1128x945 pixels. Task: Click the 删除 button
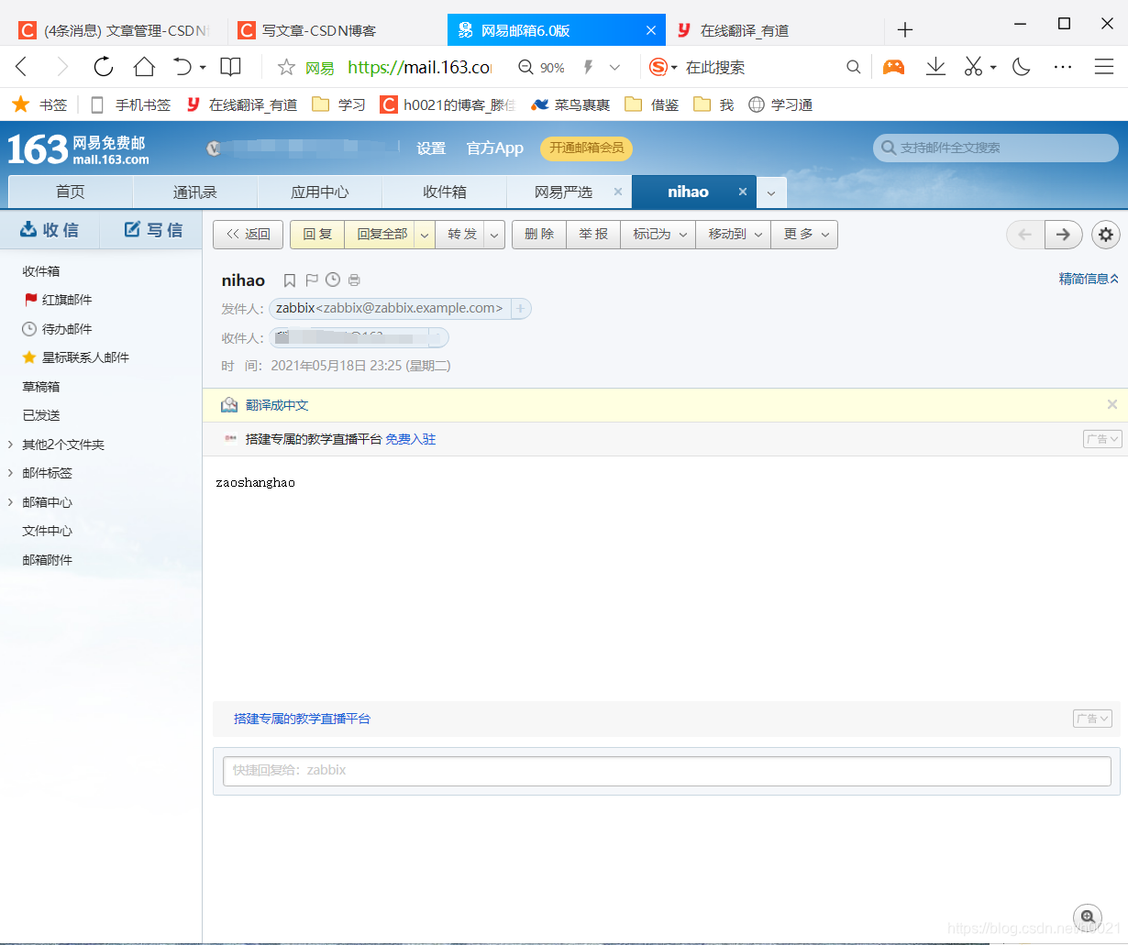coord(539,235)
